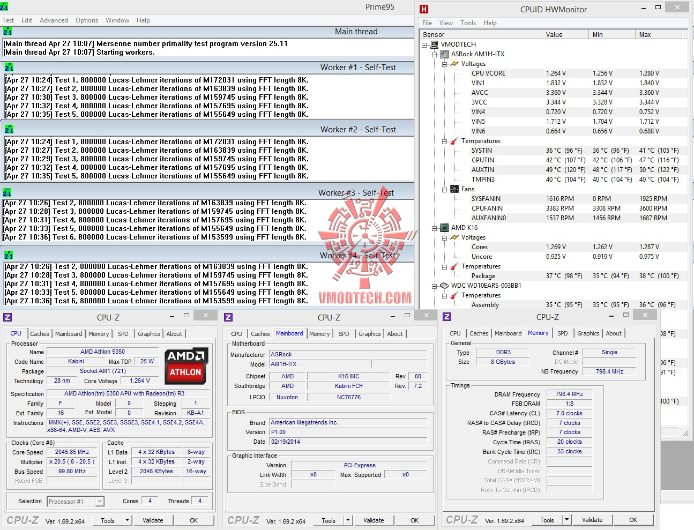Viewport: 694px width, 530px height.
Task: Click the WDC WD10EARS hard drive icon
Action: click(x=444, y=286)
